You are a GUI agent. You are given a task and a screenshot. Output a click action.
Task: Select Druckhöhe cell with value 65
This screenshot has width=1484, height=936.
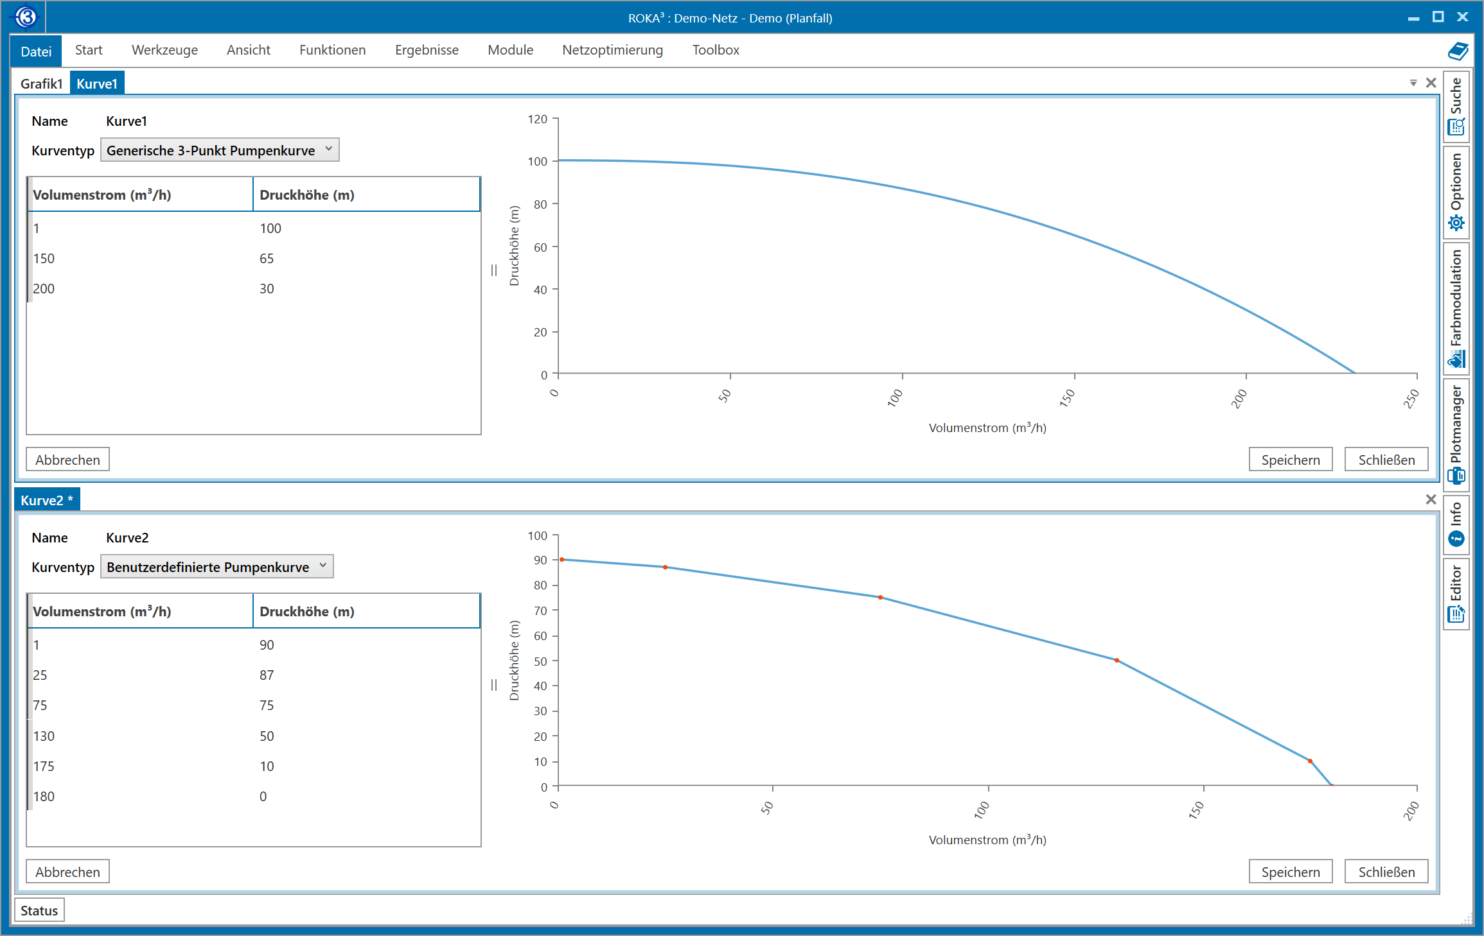click(x=267, y=258)
